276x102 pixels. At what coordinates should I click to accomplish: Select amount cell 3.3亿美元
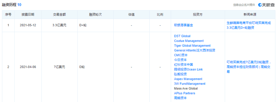[x=60, y=25]
